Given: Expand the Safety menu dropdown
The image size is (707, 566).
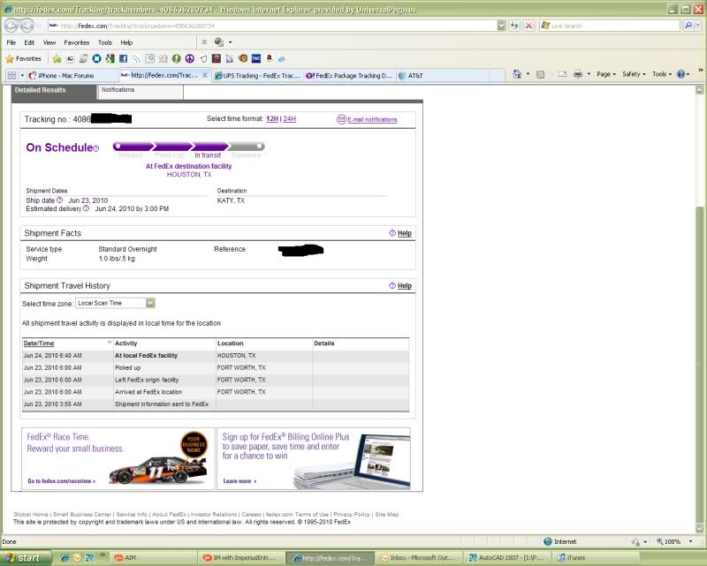Looking at the screenshot, I should pyautogui.click(x=634, y=74).
